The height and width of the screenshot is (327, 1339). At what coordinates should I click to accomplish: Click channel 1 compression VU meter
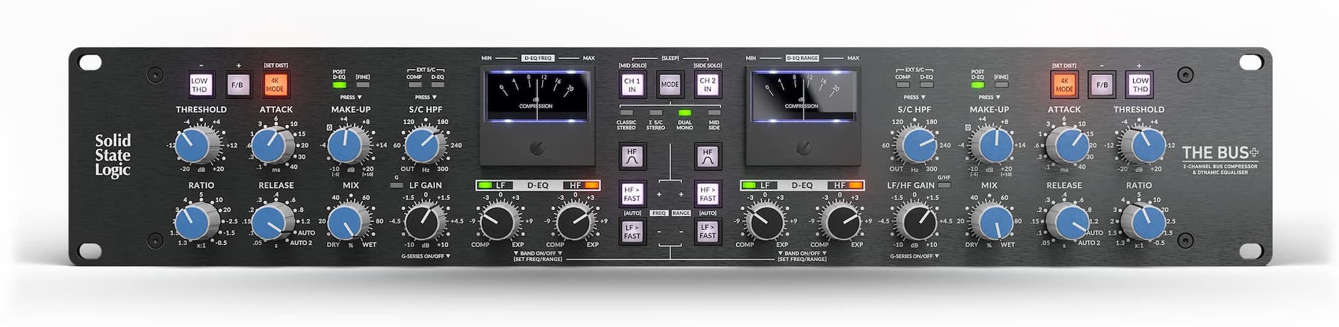click(x=537, y=95)
